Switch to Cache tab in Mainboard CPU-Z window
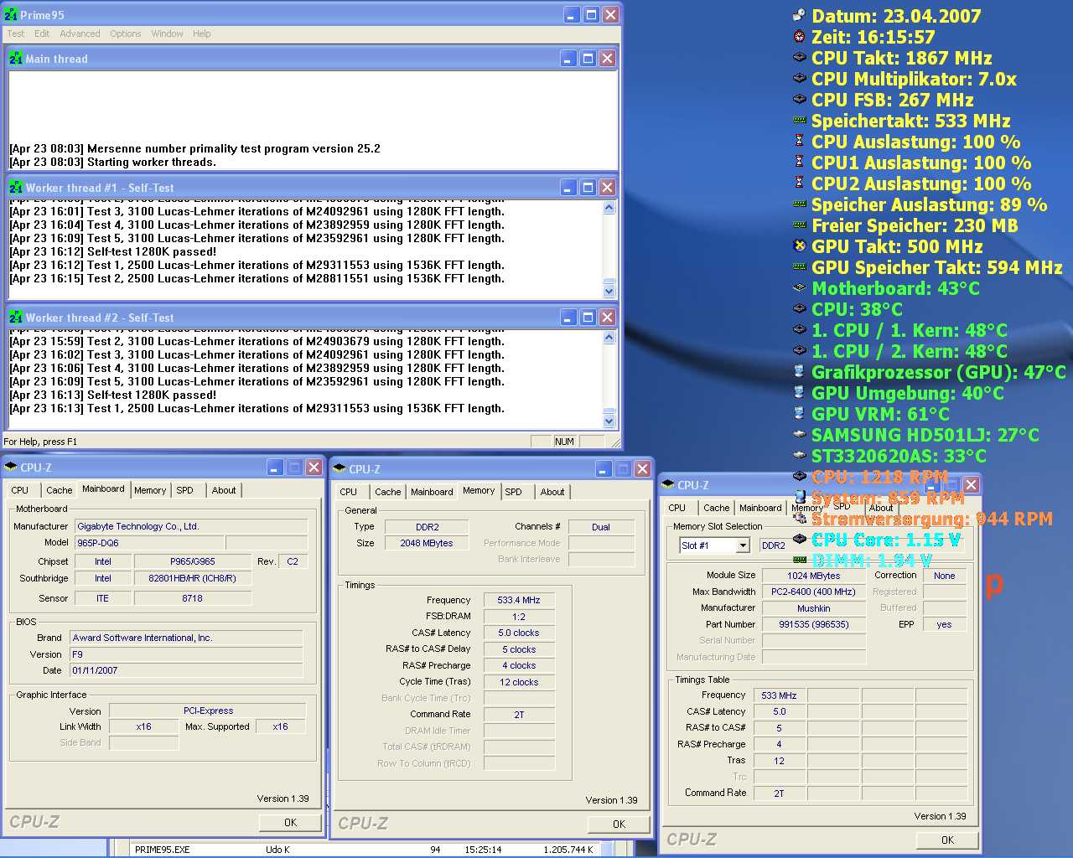The image size is (1073, 858). click(x=60, y=490)
